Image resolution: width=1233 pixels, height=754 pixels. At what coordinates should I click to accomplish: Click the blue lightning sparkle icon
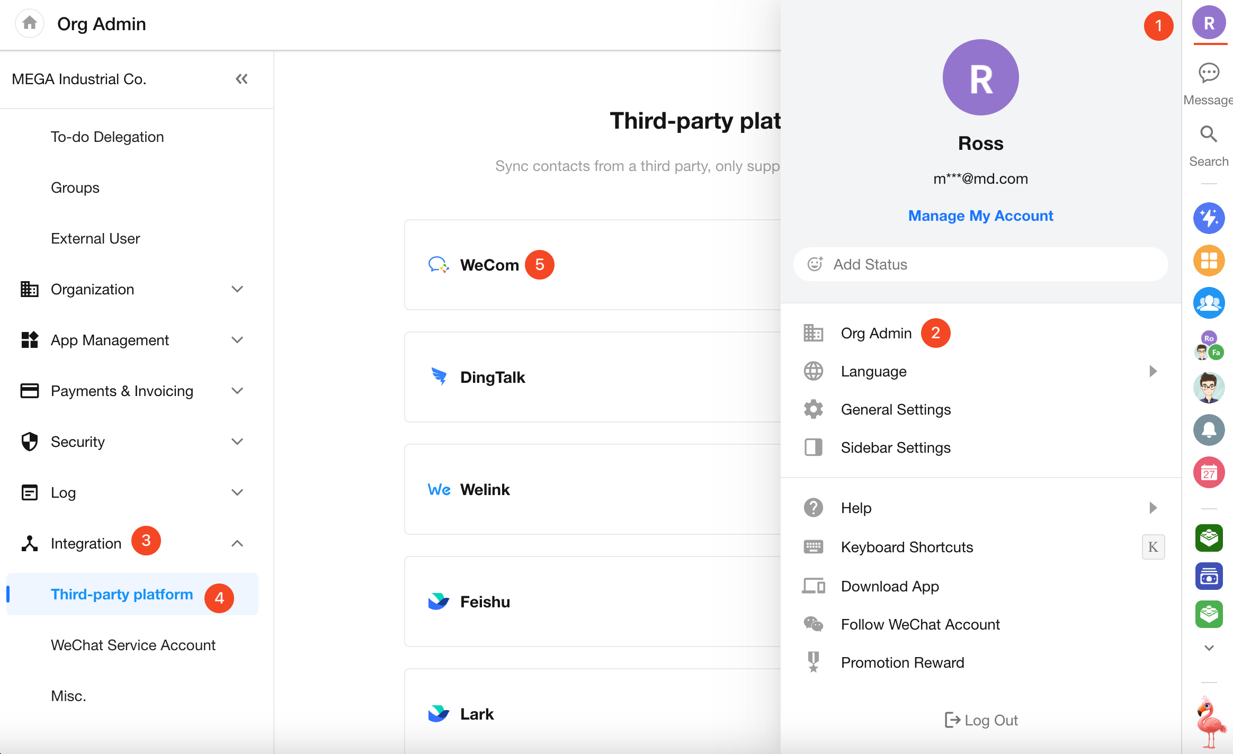1209,218
